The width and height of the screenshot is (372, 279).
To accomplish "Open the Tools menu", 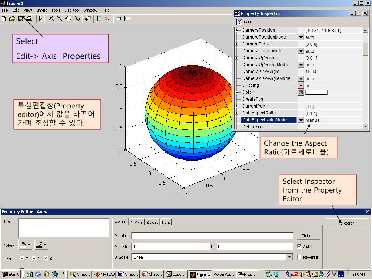I will 56,10.
